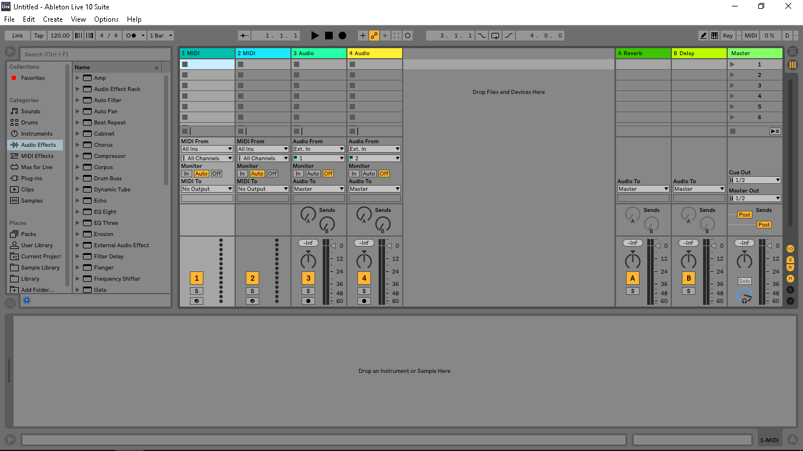This screenshot has width=803, height=451.
Task: Enable Follow playback button
Action: click(x=245, y=35)
